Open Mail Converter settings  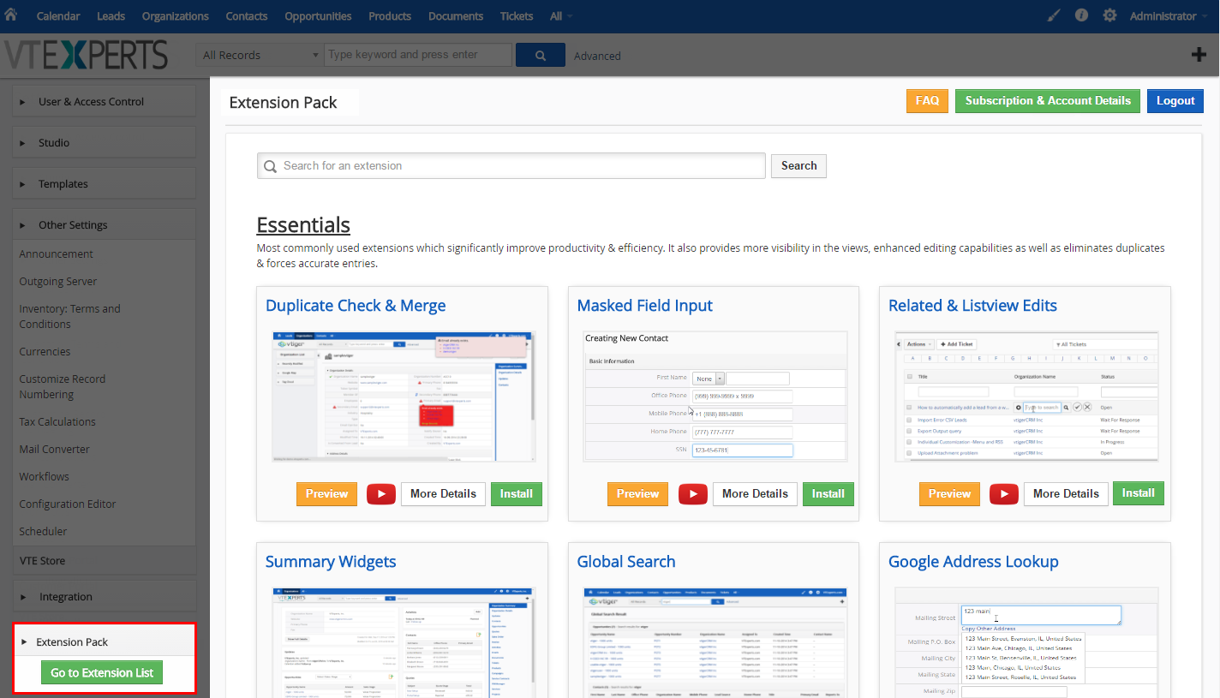(x=54, y=450)
